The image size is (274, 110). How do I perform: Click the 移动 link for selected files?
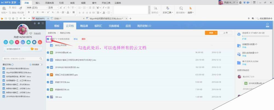pyautogui.click(x=76, y=39)
